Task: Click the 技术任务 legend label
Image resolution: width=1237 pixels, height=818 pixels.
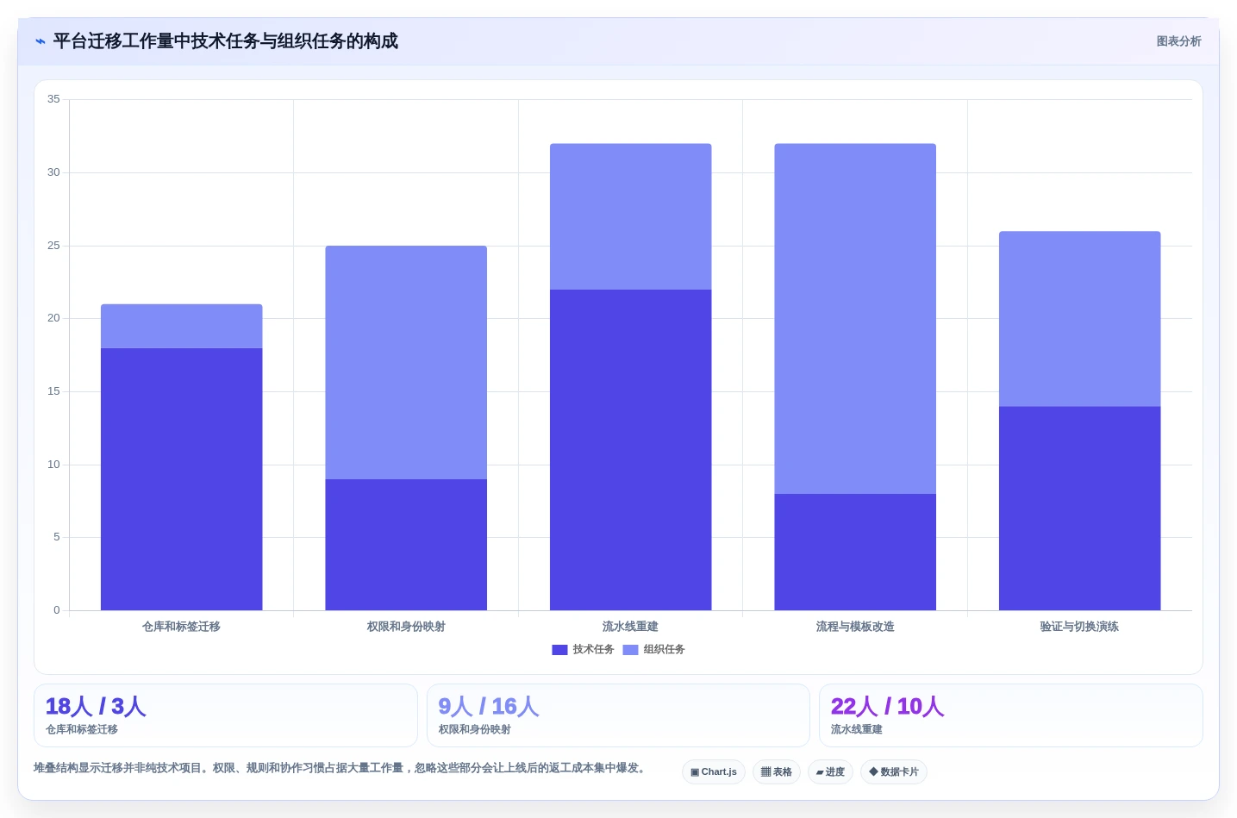Action: tap(593, 650)
